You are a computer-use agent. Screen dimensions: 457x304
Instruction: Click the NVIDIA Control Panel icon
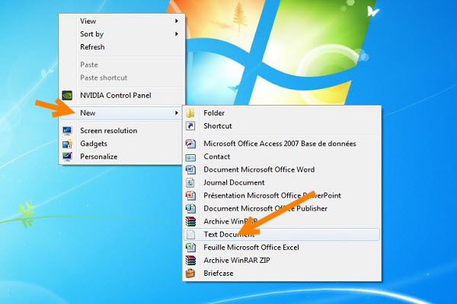[x=67, y=96]
